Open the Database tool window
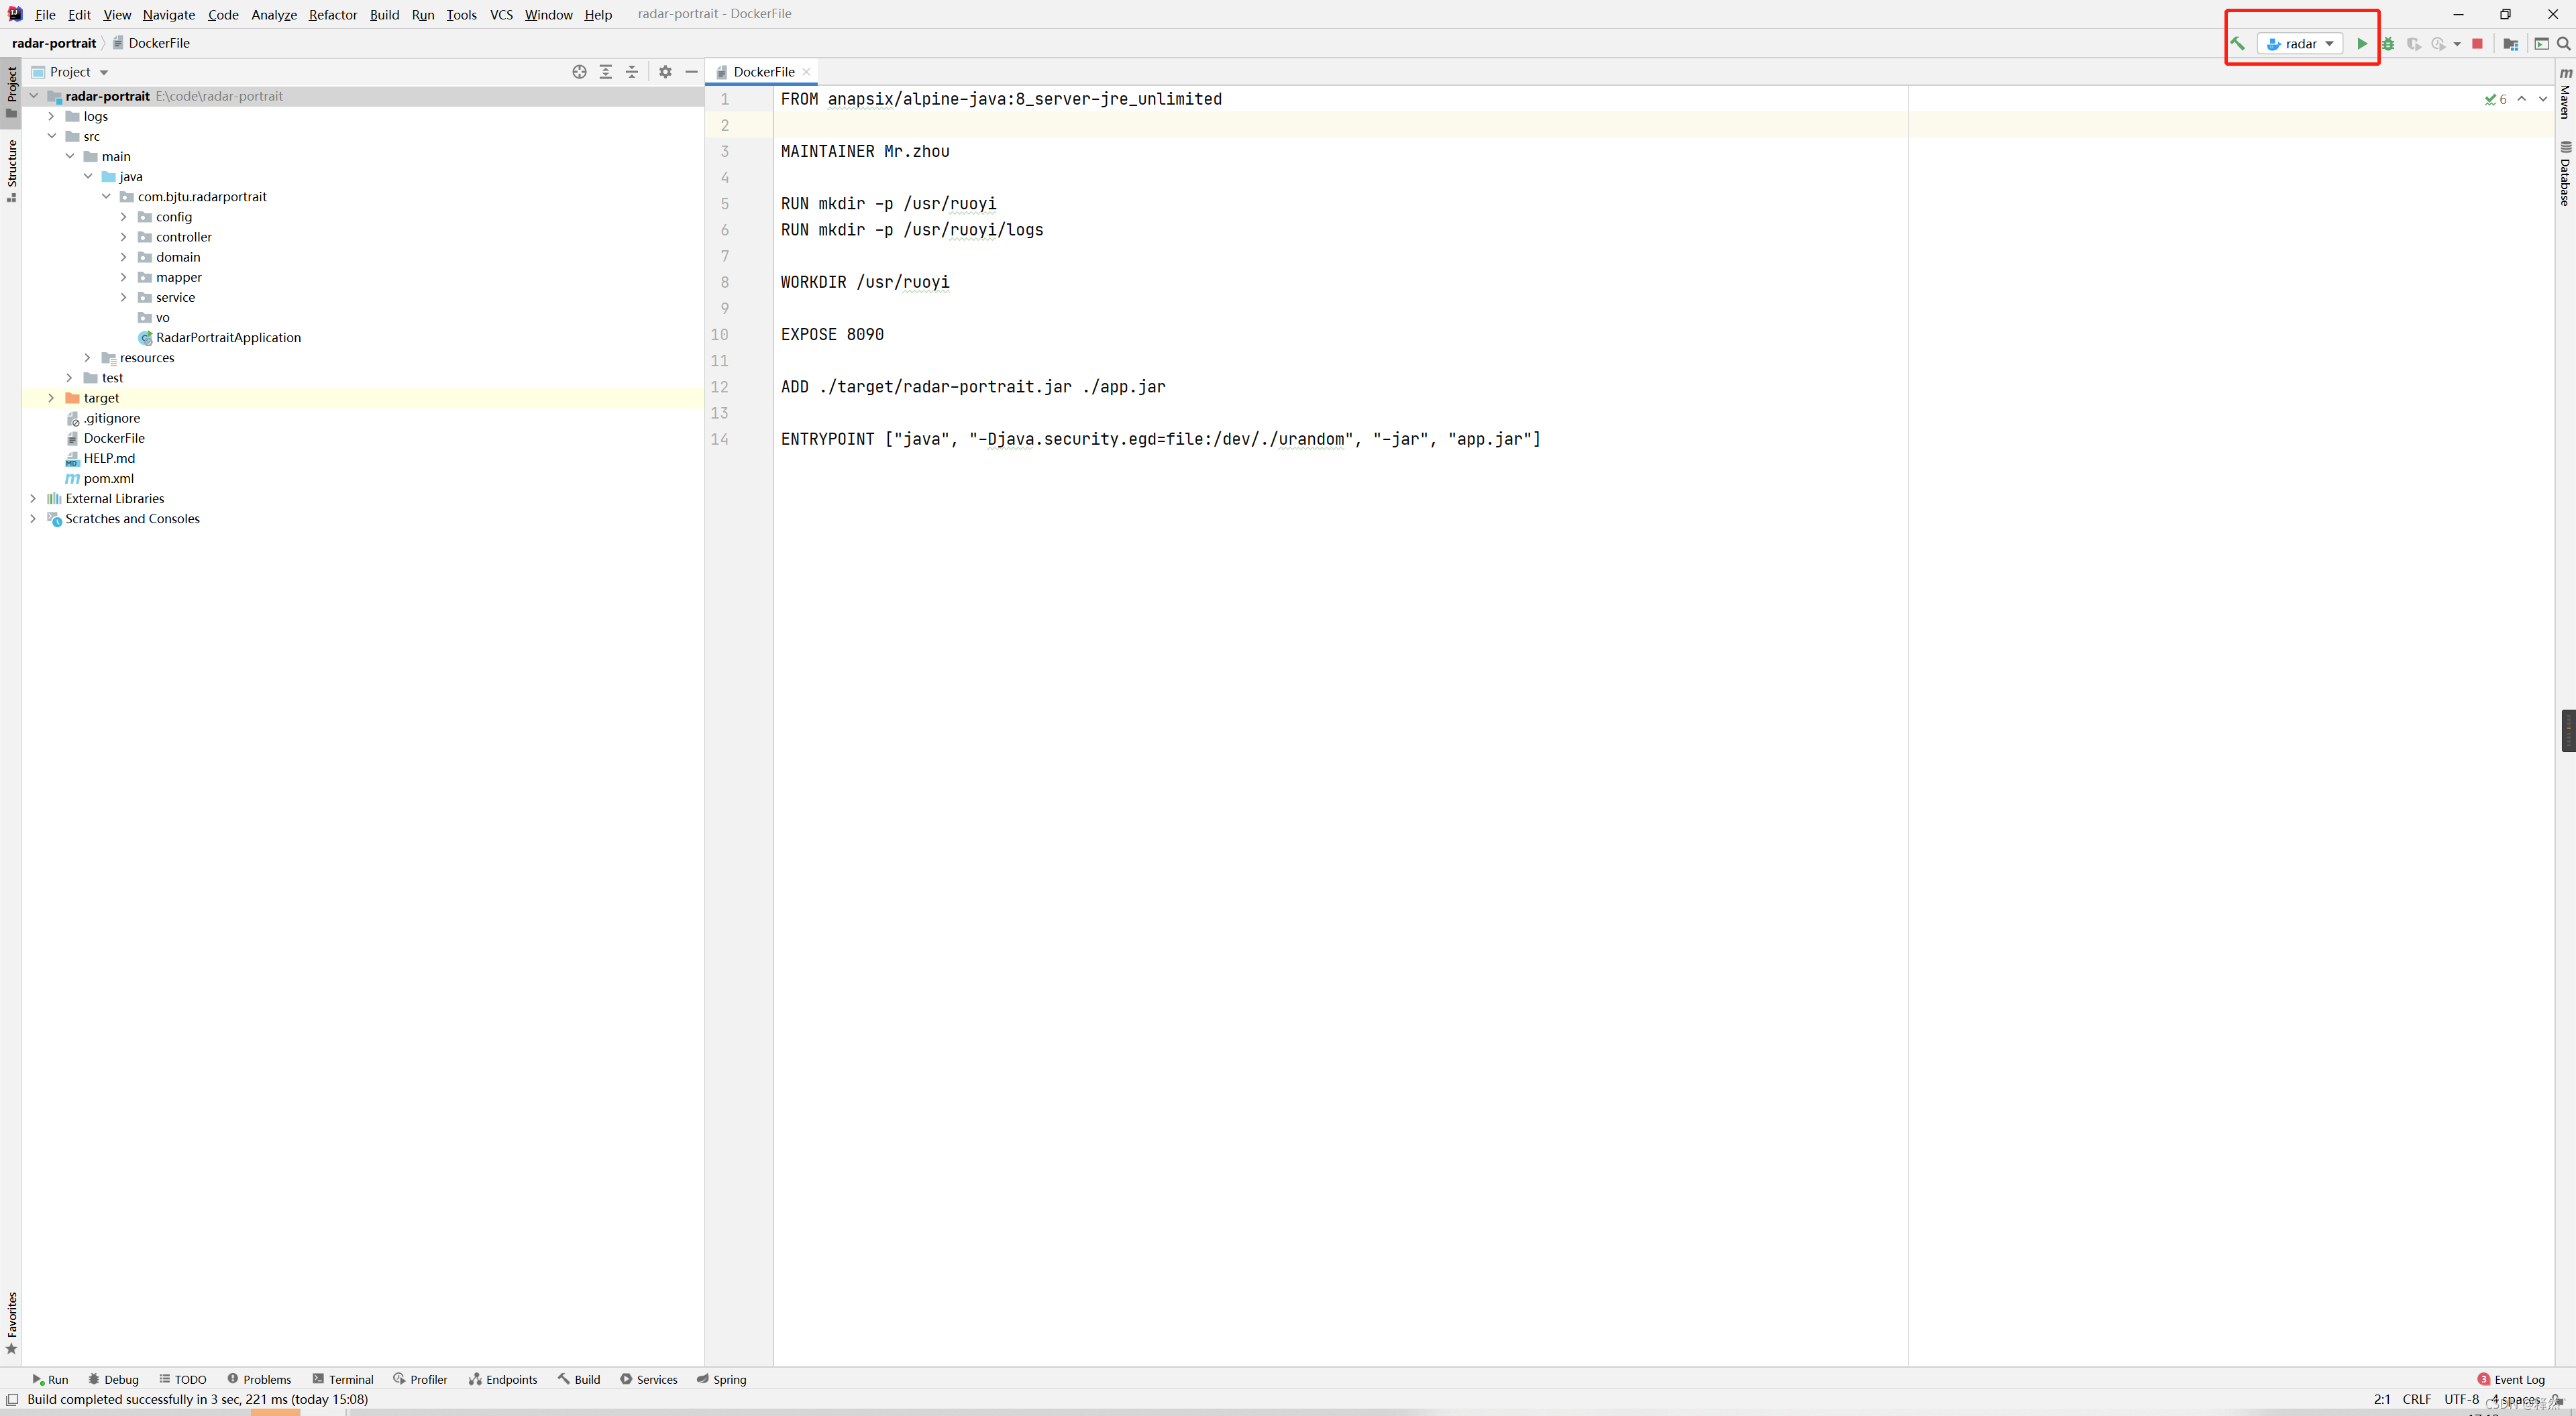This screenshot has height=1416, width=2576. [2566, 173]
